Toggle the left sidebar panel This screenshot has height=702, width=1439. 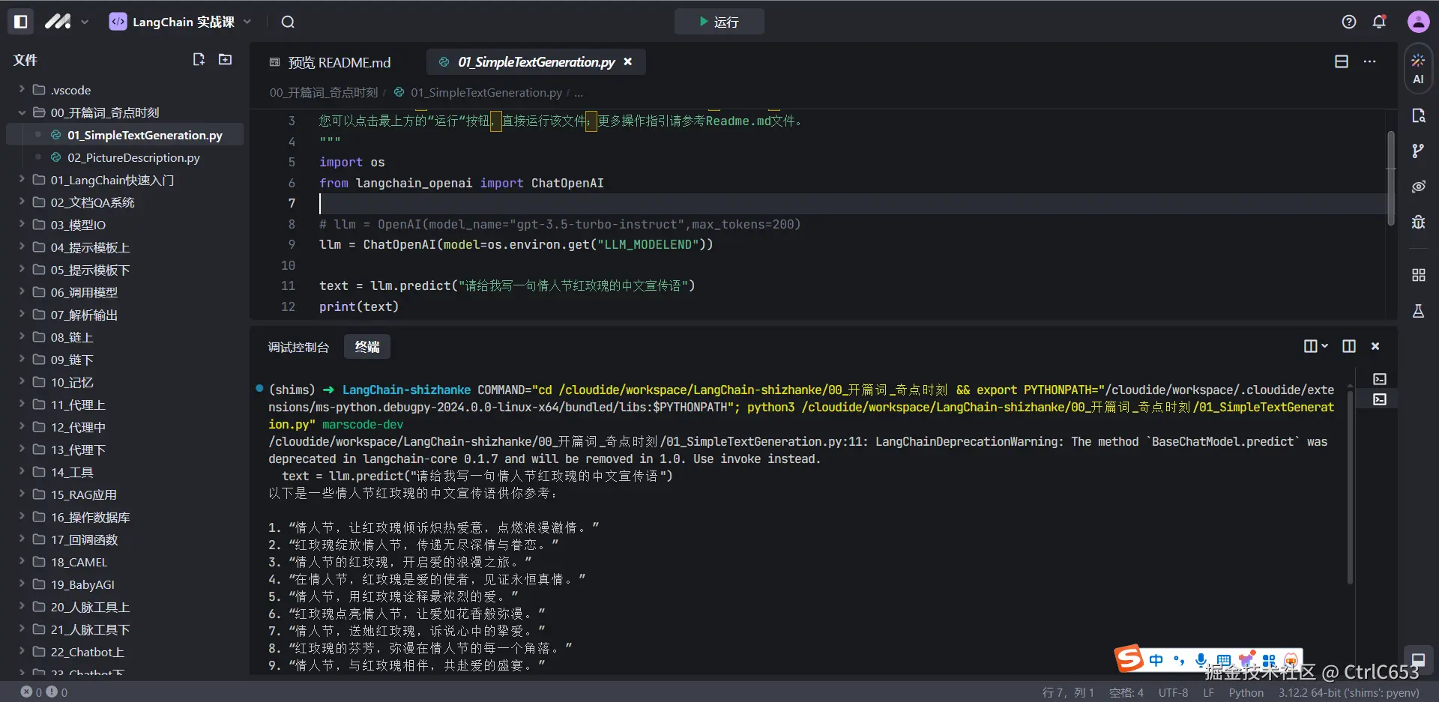(x=21, y=22)
